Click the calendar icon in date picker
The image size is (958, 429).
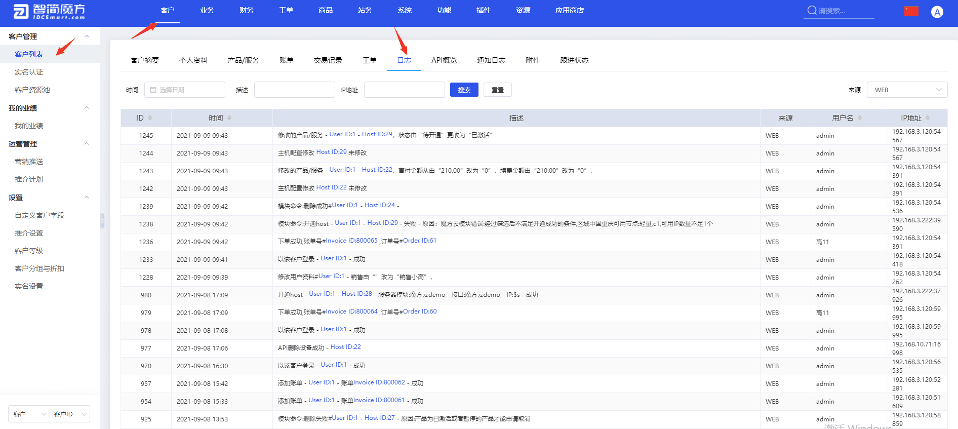coord(153,90)
